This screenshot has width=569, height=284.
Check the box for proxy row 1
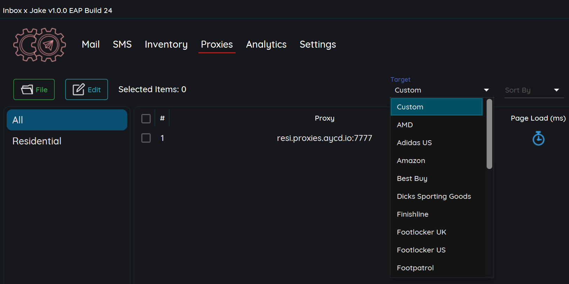[146, 138]
